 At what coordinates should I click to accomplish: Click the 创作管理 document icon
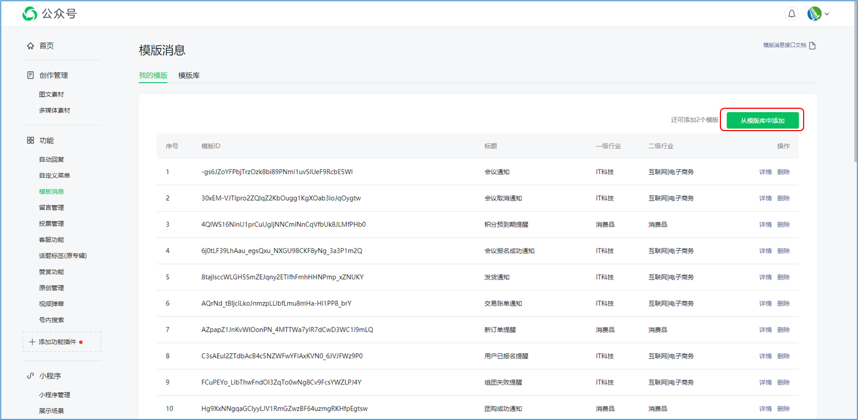30,75
